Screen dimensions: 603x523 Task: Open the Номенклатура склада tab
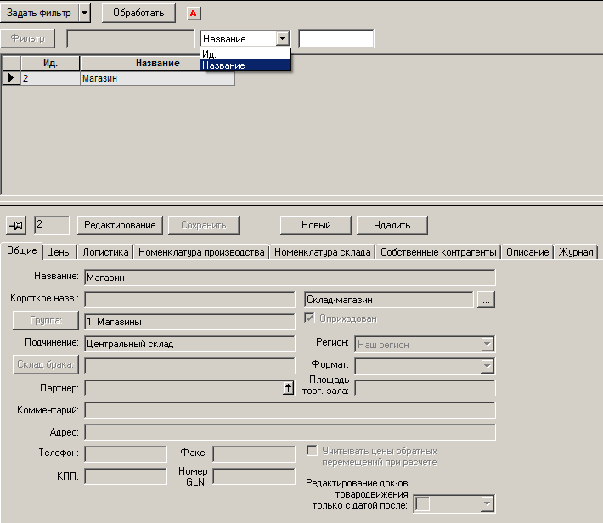click(x=322, y=252)
